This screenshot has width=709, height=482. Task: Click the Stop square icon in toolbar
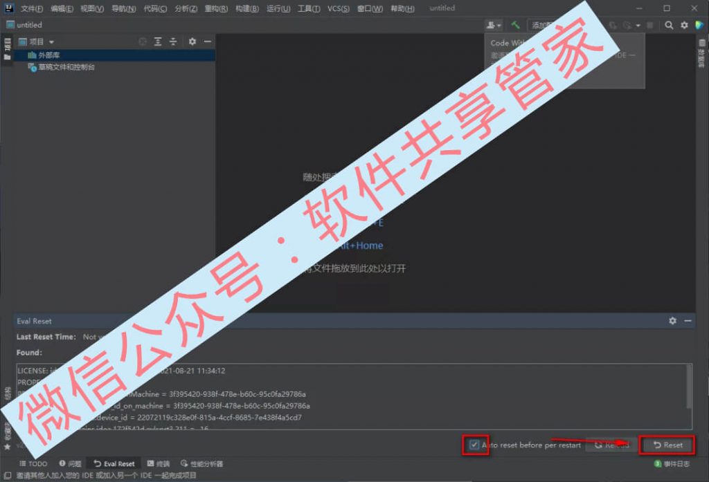[x=649, y=26]
